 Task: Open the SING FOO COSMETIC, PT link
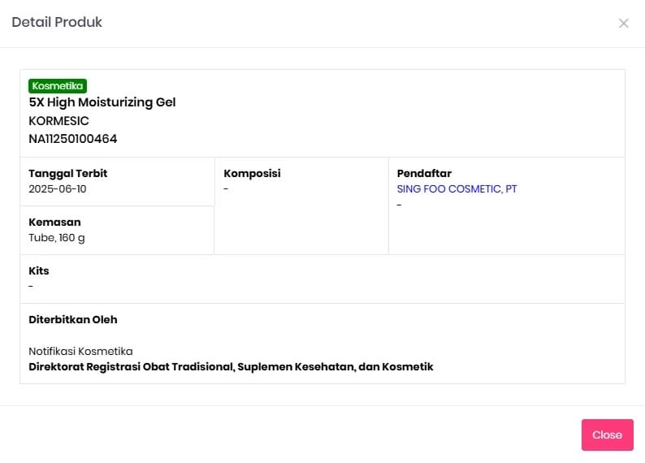pos(457,188)
